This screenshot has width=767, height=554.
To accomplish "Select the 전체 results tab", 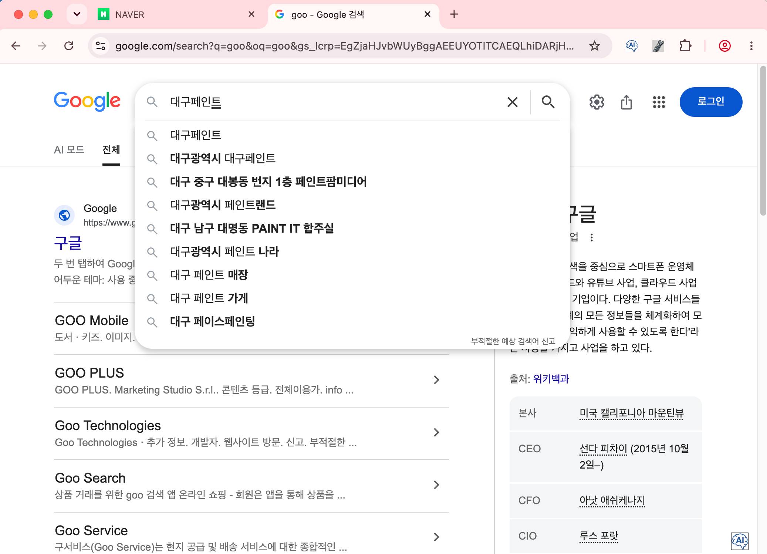I will 111,149.
